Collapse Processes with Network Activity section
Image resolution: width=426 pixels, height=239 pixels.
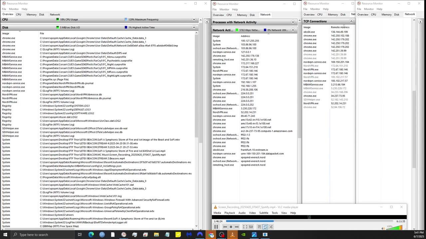293,22
